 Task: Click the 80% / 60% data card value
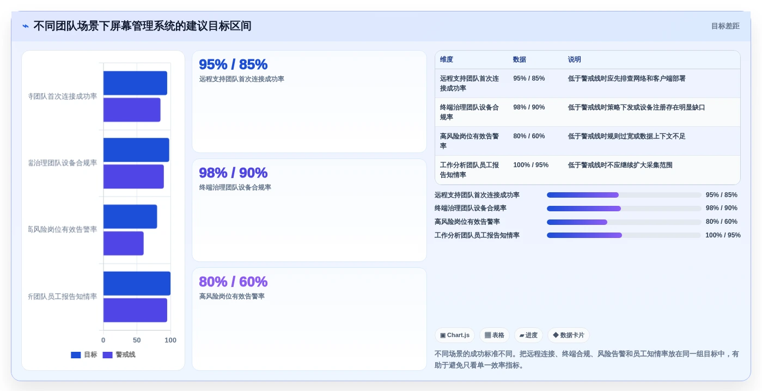click(233, 282)
